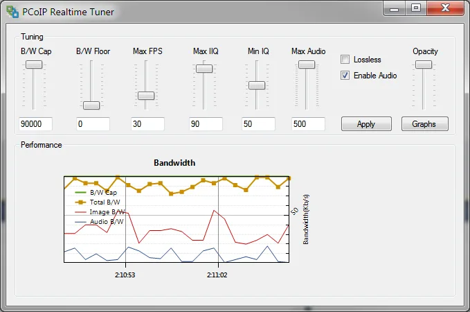The height and width of the screenshot is (312, 470).
Task: Click the Audio B/W legend entry
Action: (99, 222)
